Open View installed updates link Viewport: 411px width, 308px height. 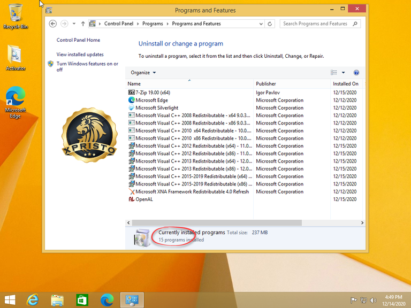click(80, 55)
